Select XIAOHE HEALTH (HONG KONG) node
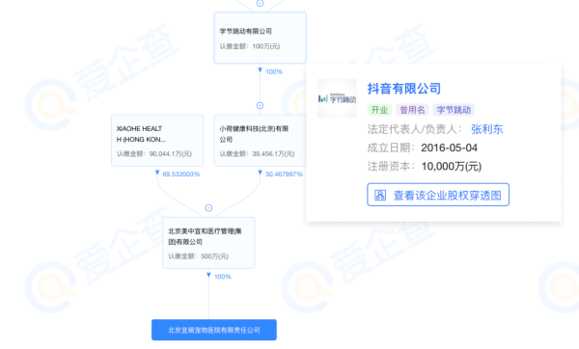Viewport: 579px width, 349px height. (157, 140)
